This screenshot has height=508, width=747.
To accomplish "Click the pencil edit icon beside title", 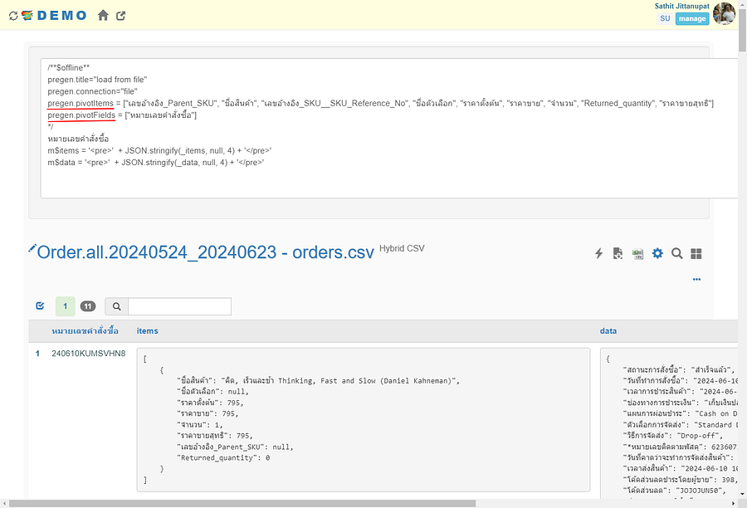I will click(x=32, y=248).
